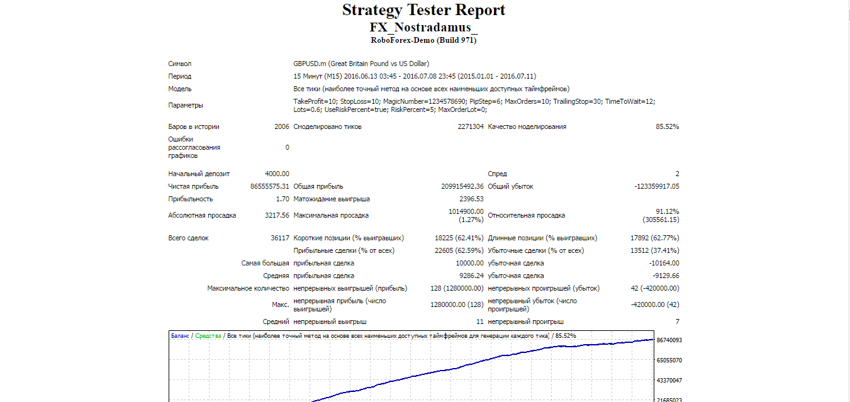
Task: Select GBPUSD.m symbol description text
Action: tap(361, 64)
